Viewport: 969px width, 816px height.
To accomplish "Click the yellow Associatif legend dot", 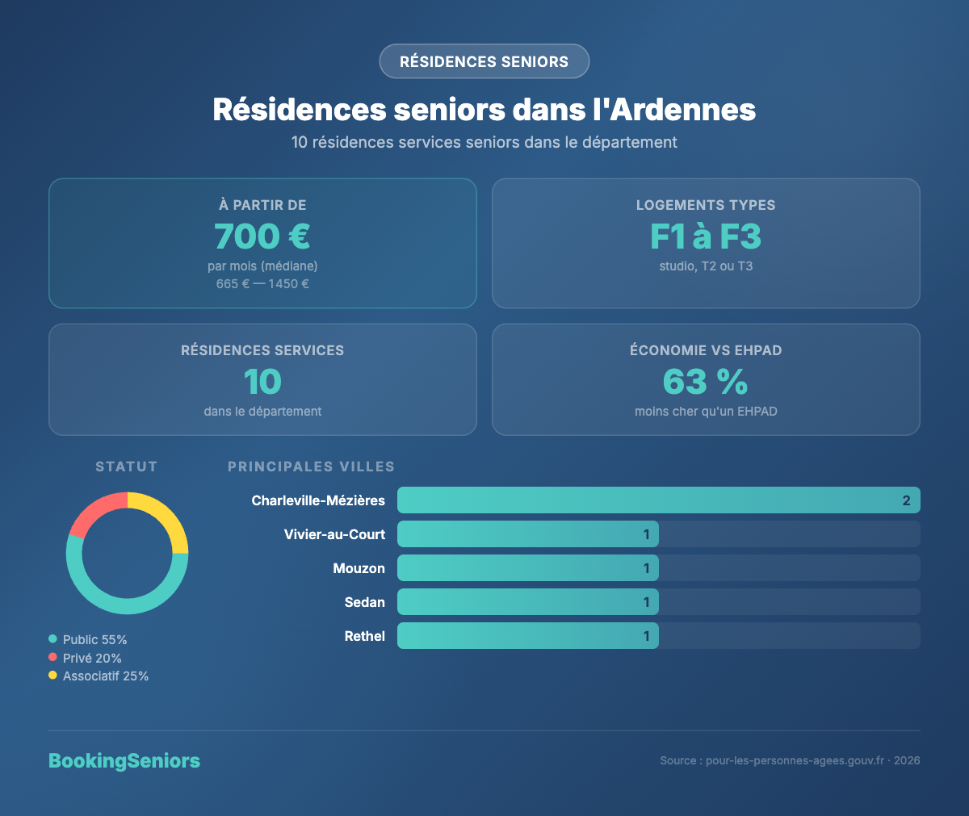I will tap(53, 676).
